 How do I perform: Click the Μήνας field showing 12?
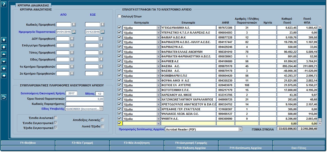tap(100, 94)
